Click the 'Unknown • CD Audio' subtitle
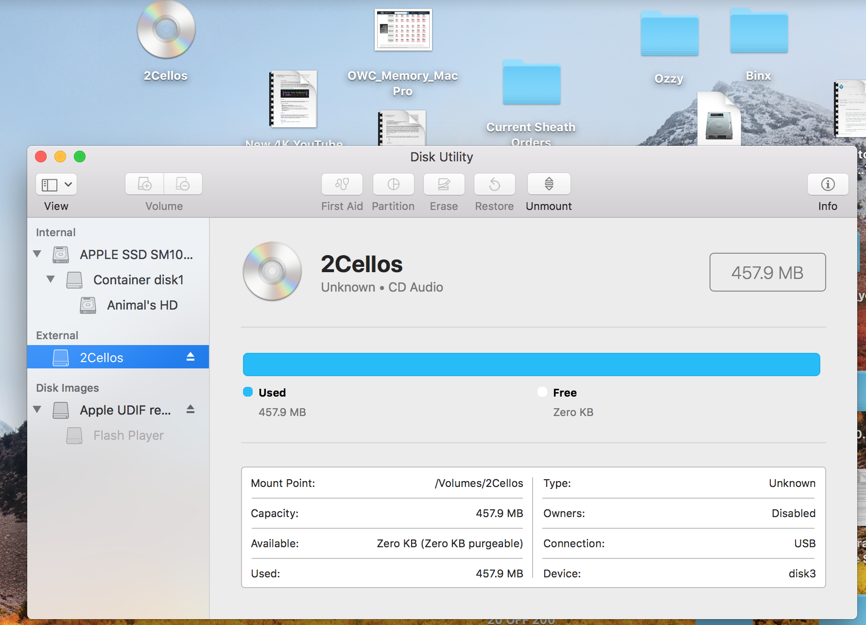Screen dimensions: 866x625 click(382, 287)
